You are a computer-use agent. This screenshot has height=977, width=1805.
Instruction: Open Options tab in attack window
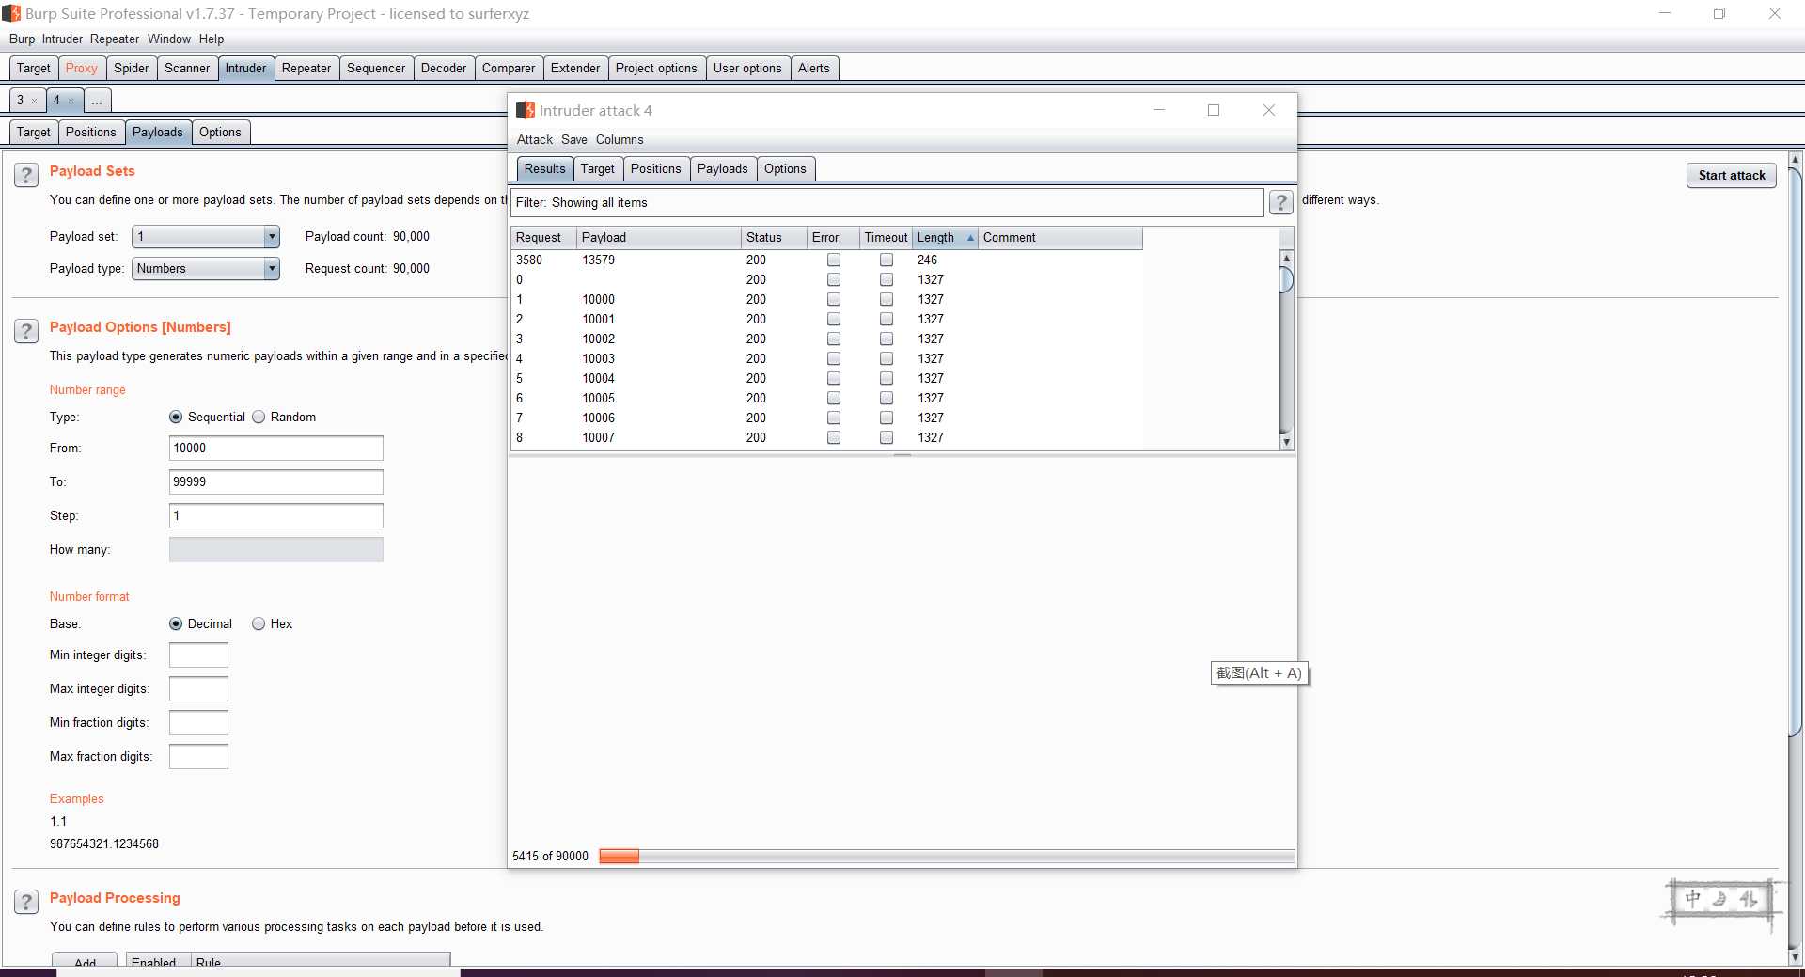(x=785, y=168)
